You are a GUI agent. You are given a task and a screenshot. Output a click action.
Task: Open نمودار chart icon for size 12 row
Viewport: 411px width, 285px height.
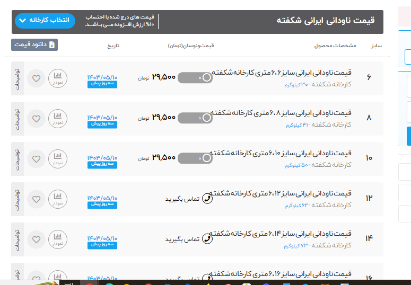pyautogui.click(x=58, y=199)
